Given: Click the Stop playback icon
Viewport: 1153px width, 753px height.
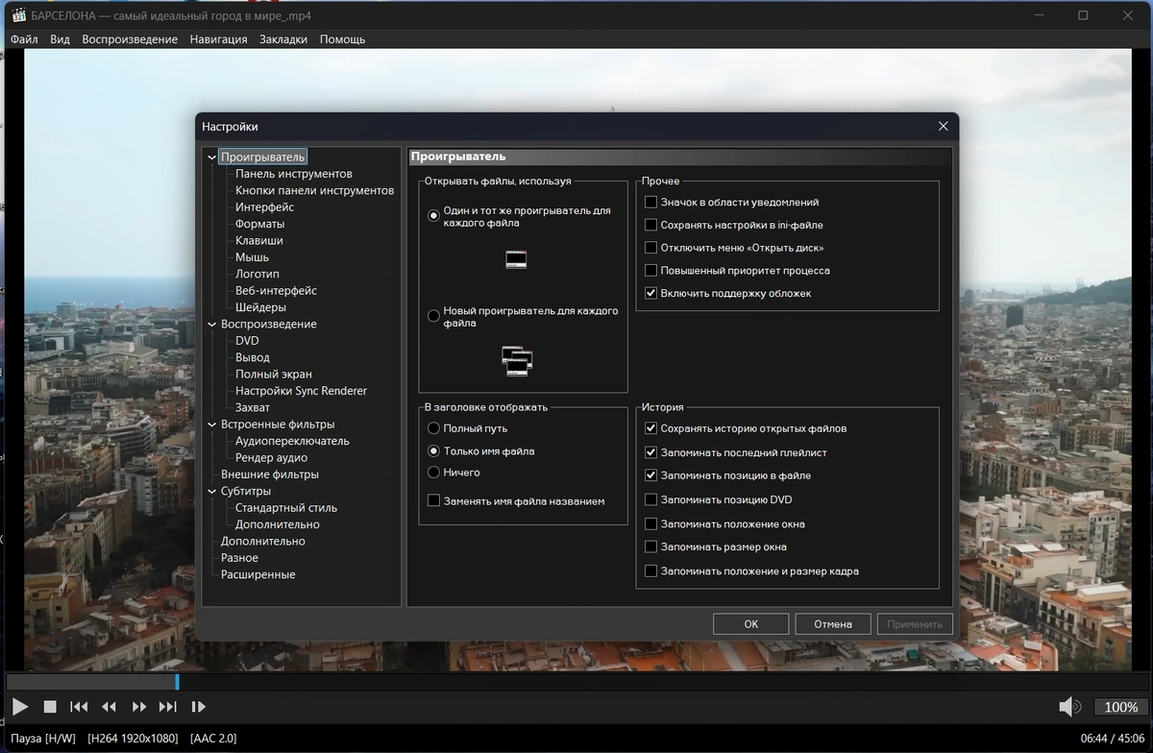Looking at the screenshot, I should point(50,707).
